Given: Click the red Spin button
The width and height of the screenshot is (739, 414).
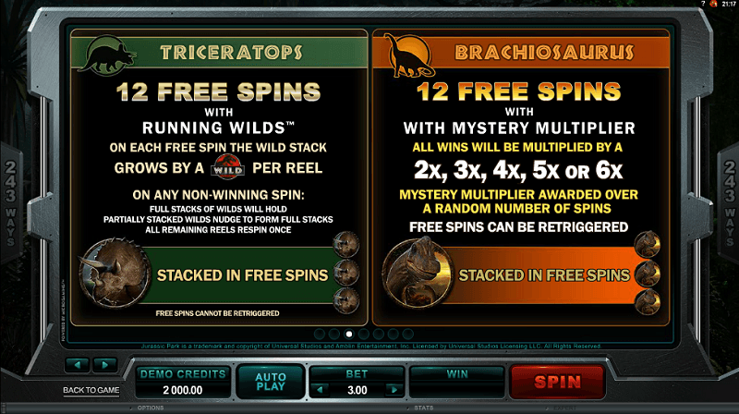Looking at the screenshot, I should pos(558,382).
